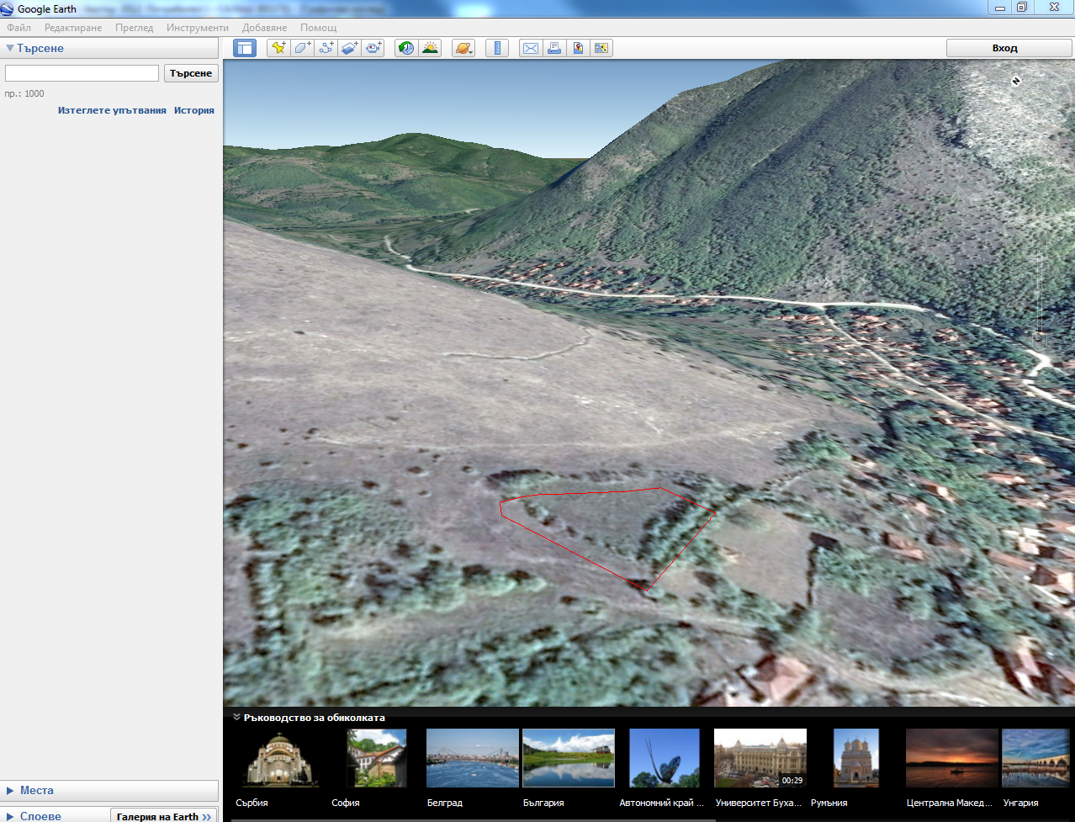Click the email envelope icon
The image size is (1075, 822).
pyautogui.click(x=531, y=48)
